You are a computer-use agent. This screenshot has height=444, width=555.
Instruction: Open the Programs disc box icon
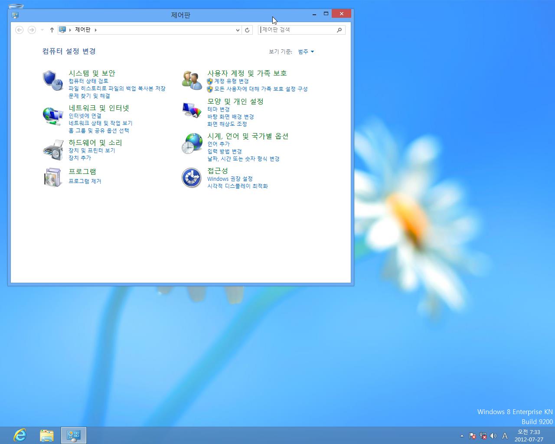point(53,177)
